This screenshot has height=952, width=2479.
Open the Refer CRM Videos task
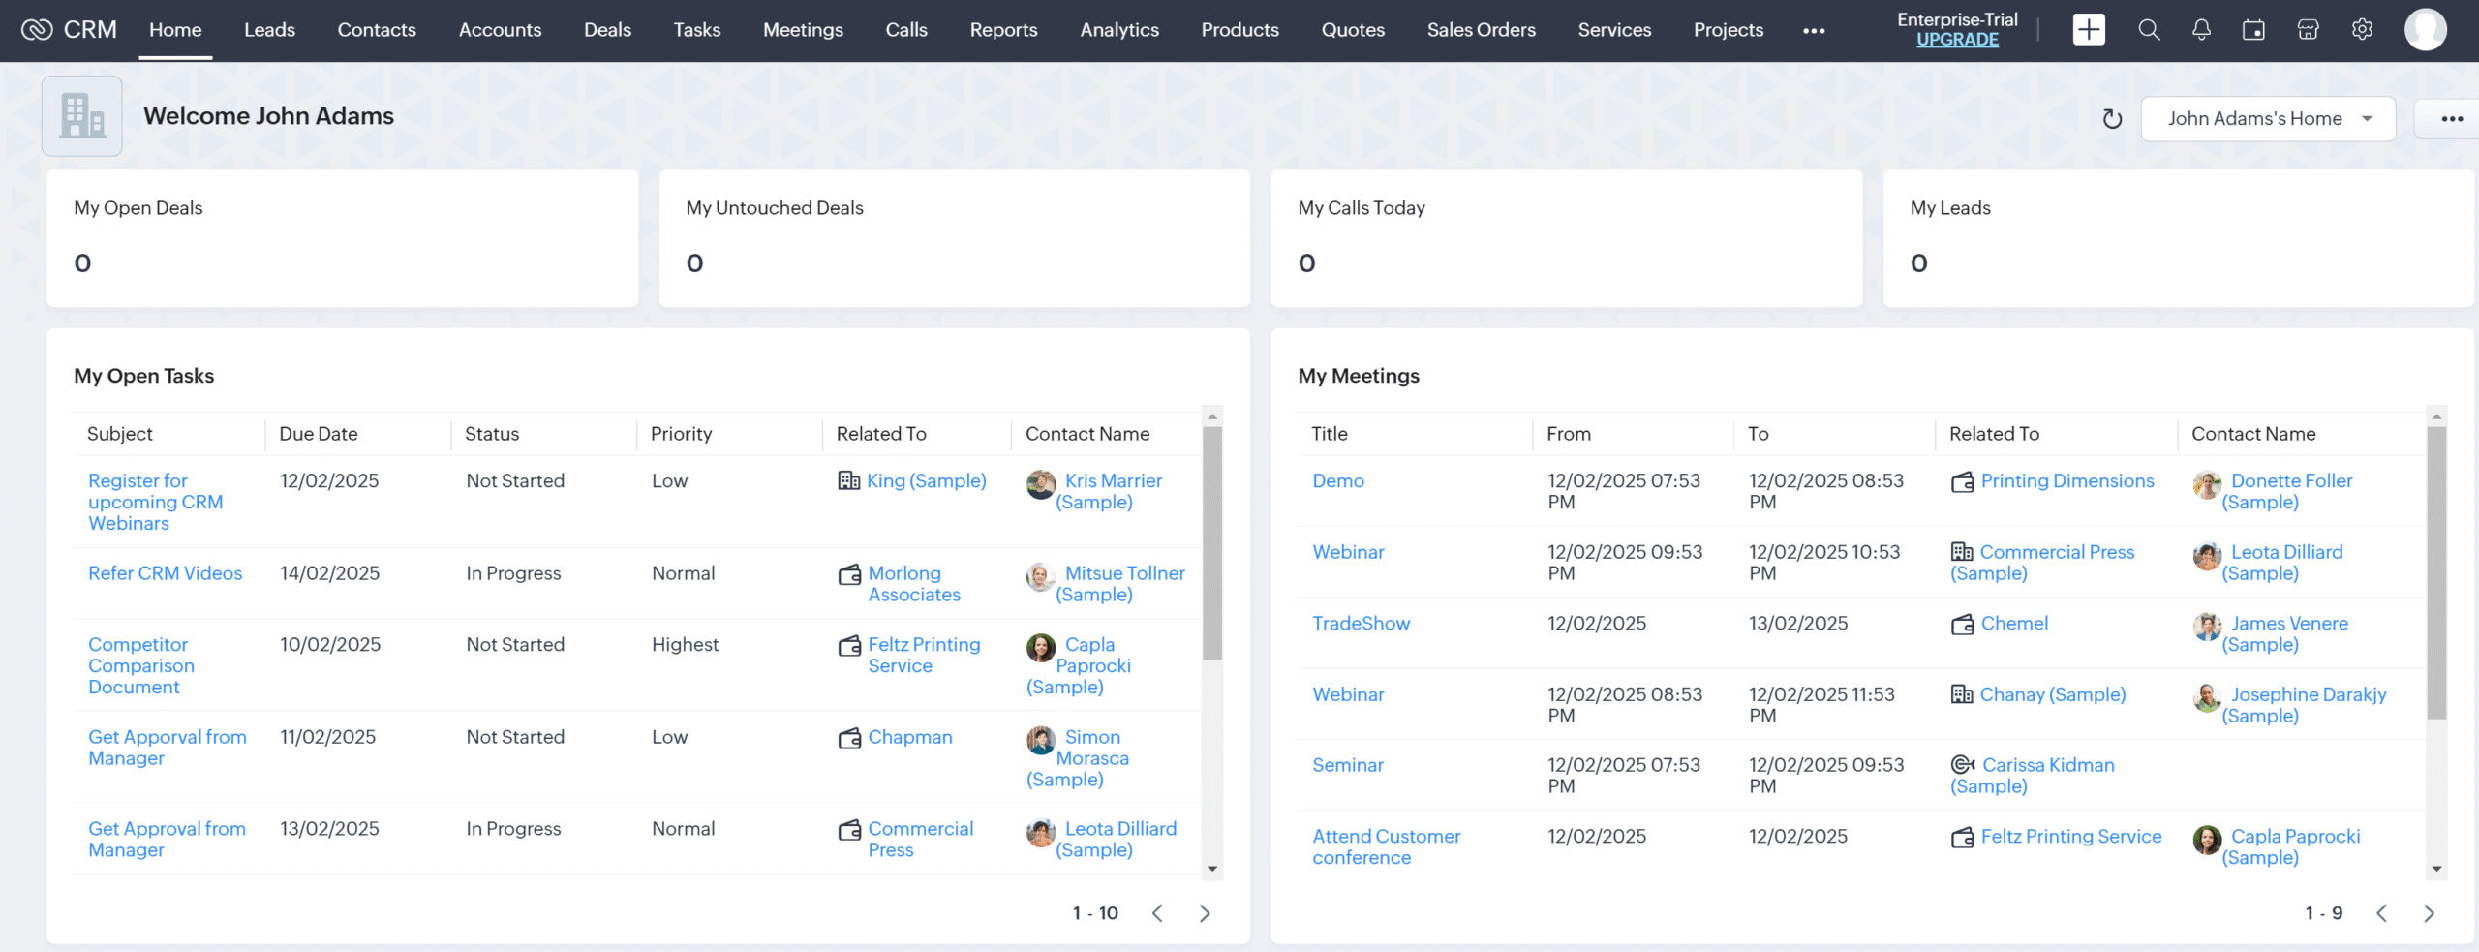point(165,572)
